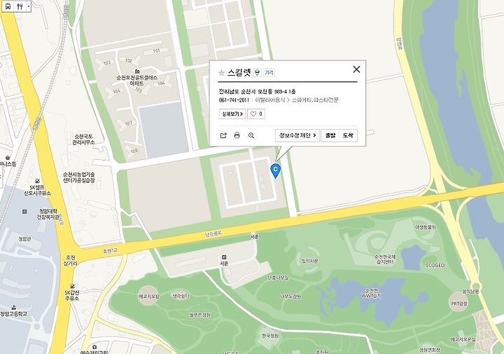Zoom into the location with magnifier icon
This screenshot has height=354, width=504.
(251, 135)
